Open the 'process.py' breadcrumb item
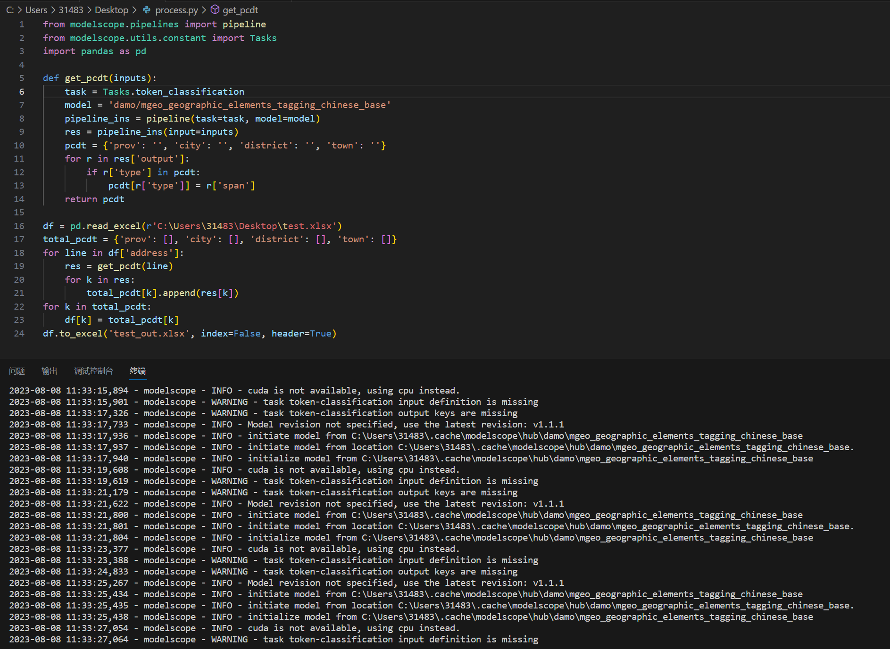This screenshot has width=890, height=649. point(176,10)
